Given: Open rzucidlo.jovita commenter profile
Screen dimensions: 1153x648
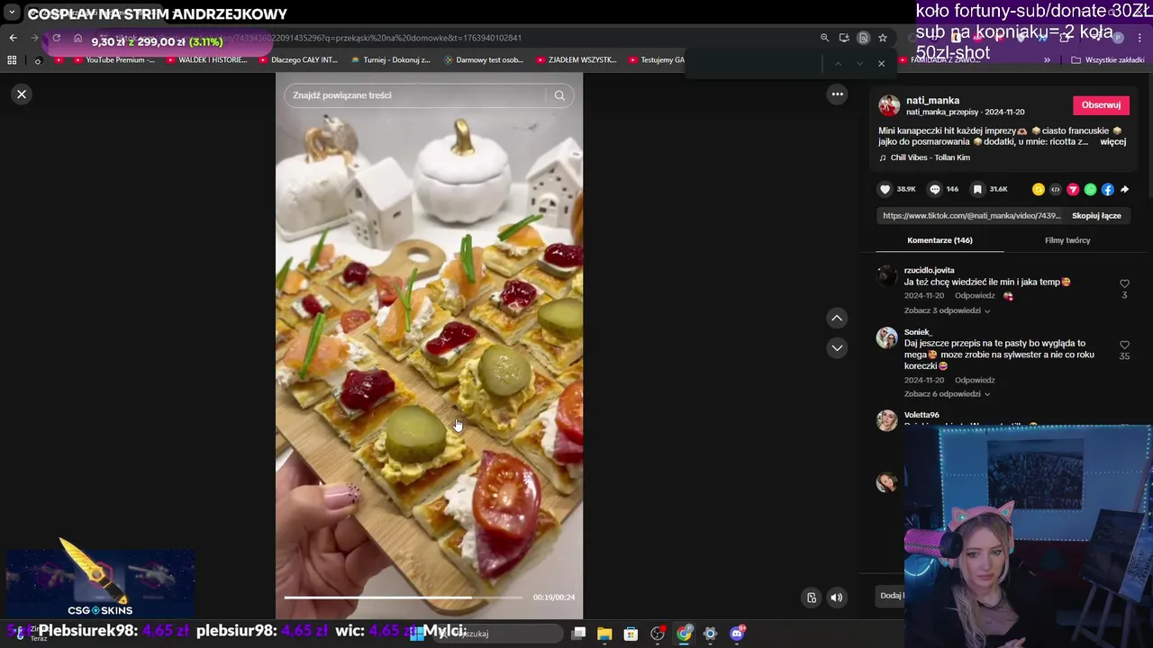Looking at the screenshot, I should (x=929, y=270).
